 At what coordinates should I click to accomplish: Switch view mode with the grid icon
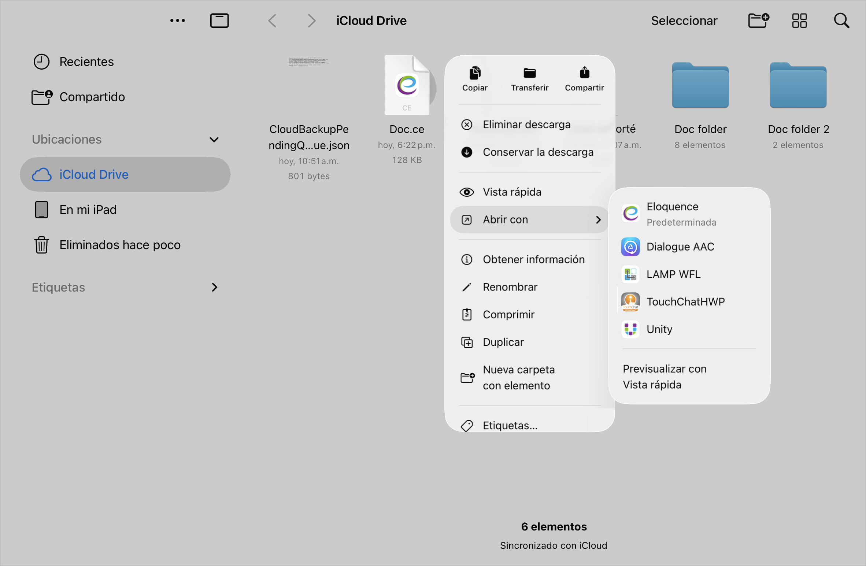pos(799,21)
